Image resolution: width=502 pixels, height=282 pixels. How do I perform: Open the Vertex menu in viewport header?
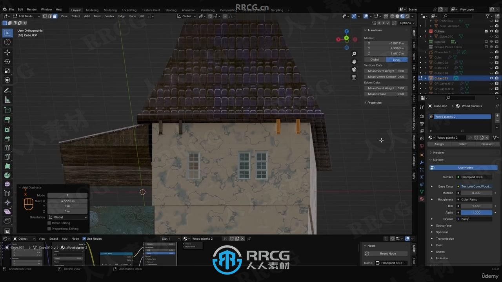110,16
